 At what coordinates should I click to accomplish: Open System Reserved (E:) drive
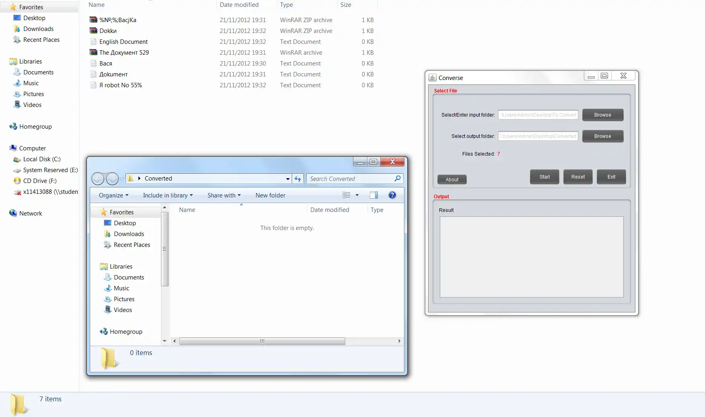(x=50, y=170)
